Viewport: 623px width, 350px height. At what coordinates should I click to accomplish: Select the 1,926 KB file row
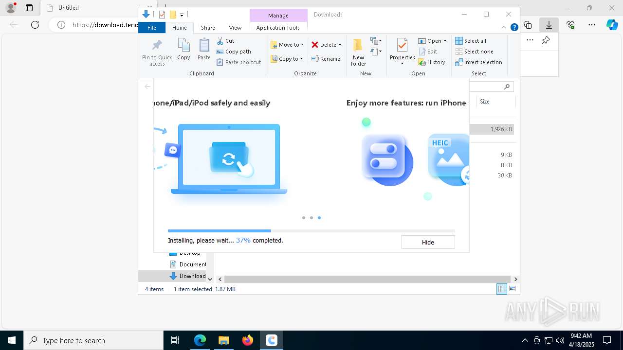tap(492, 129)
